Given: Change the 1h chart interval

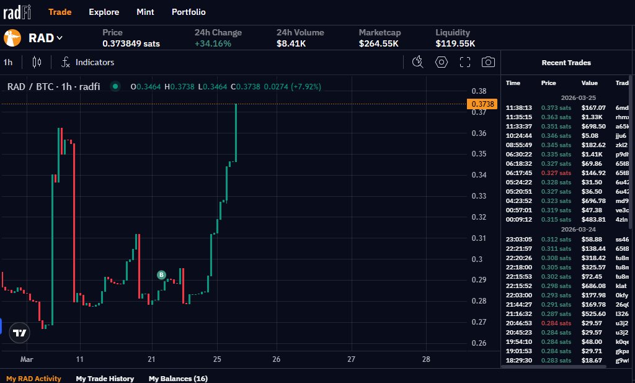Looking at the screenshot, I should [8, 62].
